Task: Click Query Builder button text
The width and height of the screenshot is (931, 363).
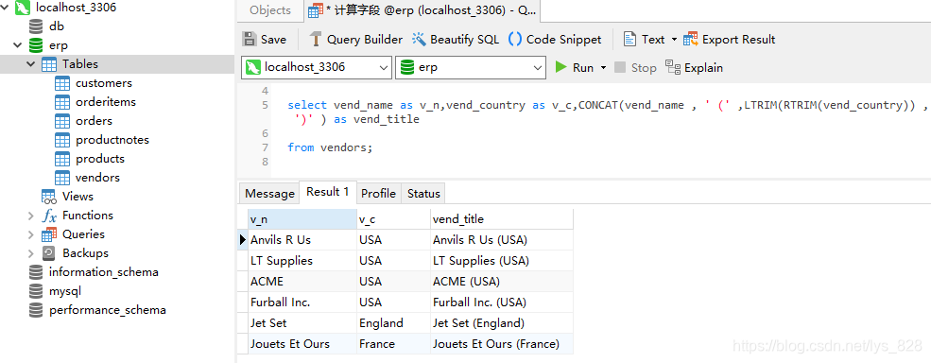Action: 365,40
